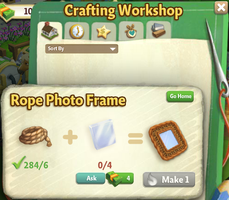Click the green checkmark by 284/6

18,162
